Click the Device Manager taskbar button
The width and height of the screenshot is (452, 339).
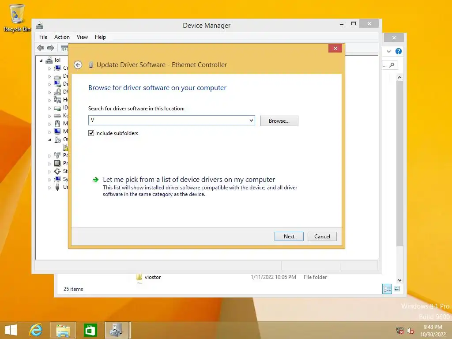117,330
